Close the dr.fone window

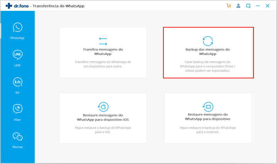(x=268, y=6)
